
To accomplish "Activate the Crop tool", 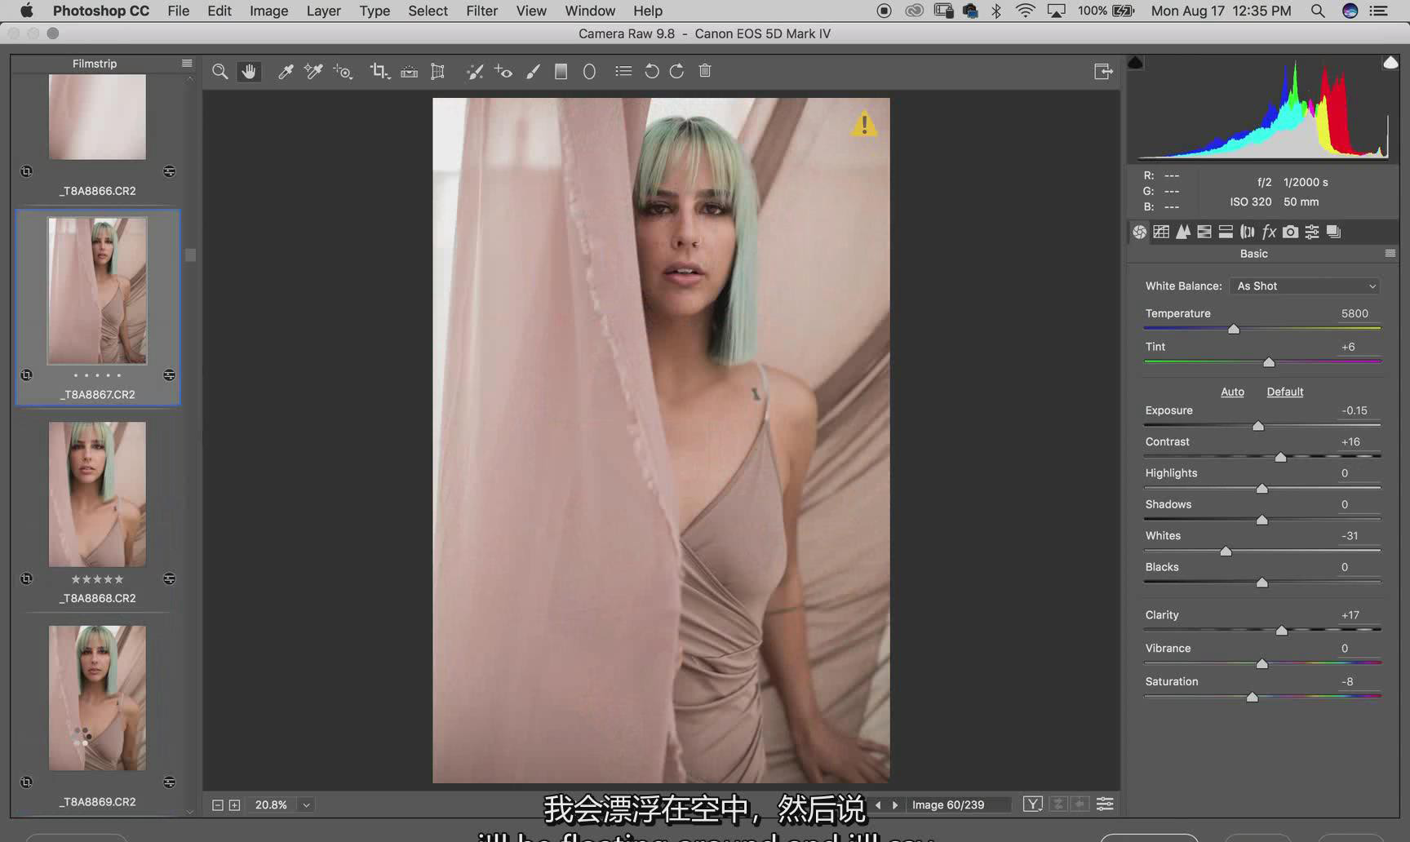I will click(x=379, y=72).
